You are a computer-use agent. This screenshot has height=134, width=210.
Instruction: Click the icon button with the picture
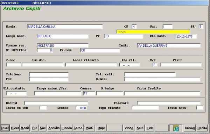coord(176,128)
